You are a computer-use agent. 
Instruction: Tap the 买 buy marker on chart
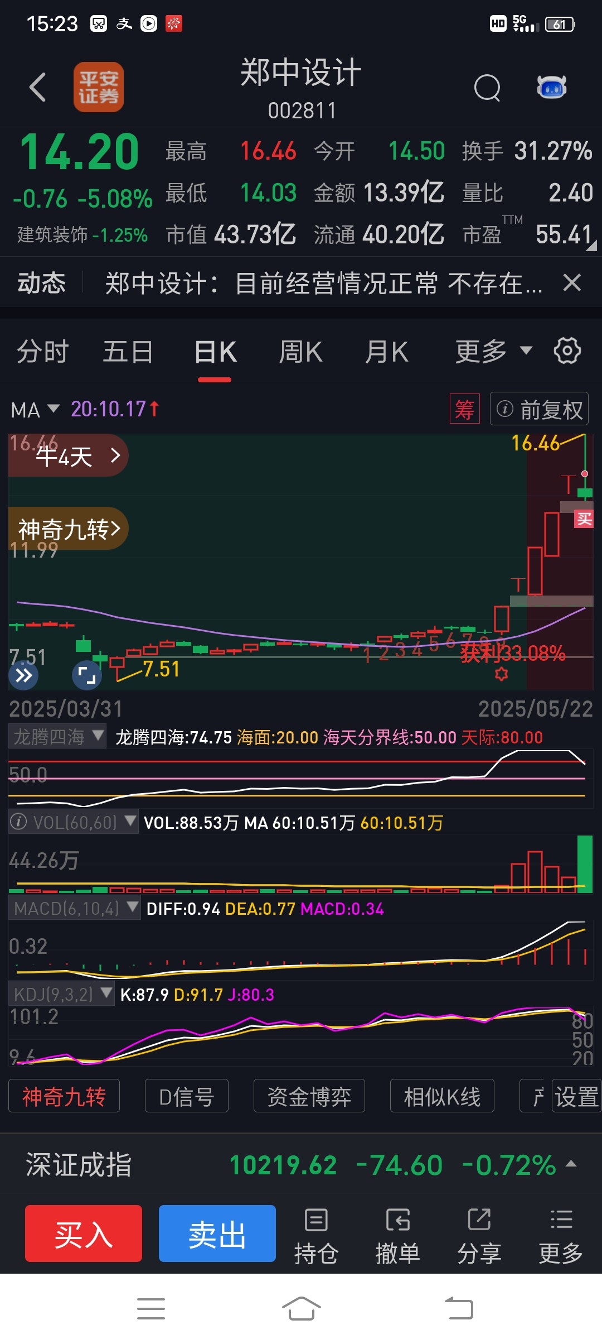click(x=584, y=519)
